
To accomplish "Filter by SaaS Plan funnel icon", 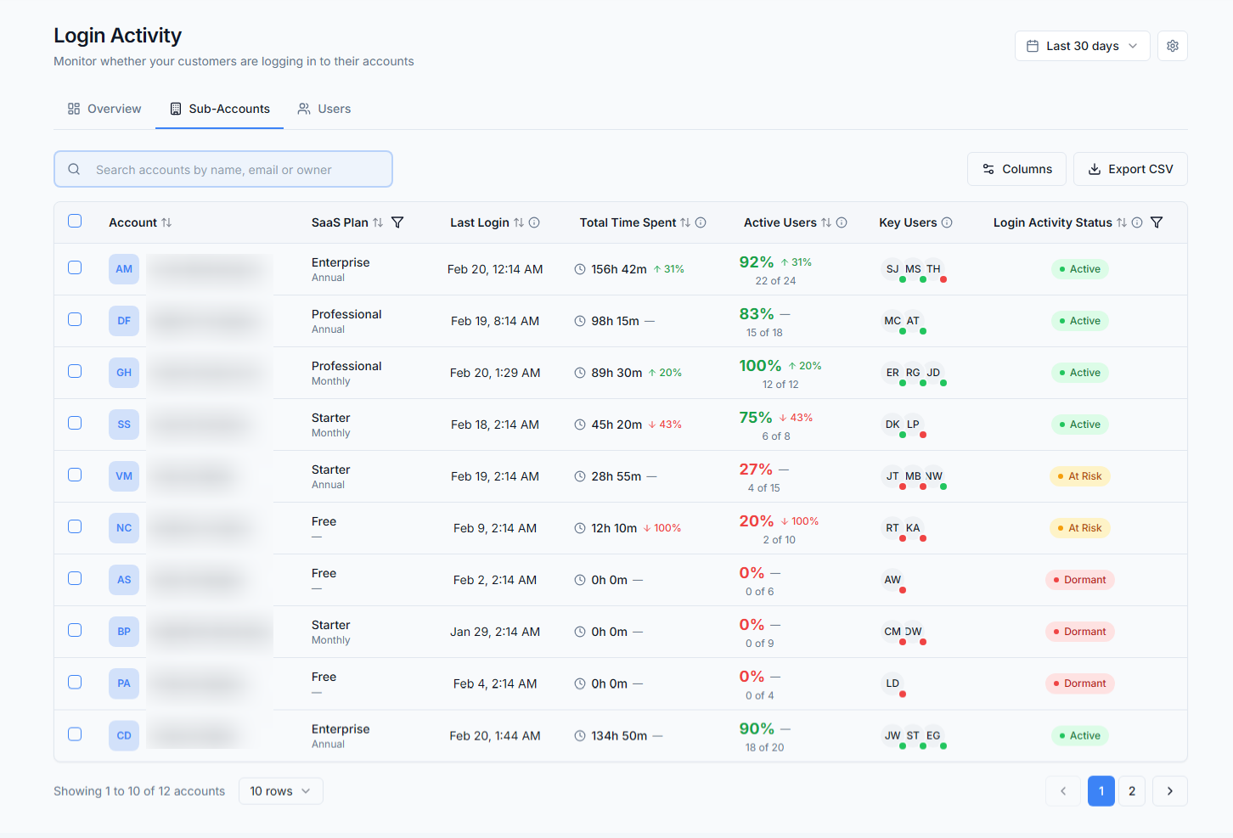I will [x=397, y=222].
